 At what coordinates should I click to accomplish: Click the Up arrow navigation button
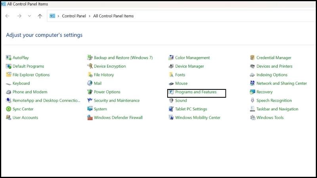[x=40, y=16]
